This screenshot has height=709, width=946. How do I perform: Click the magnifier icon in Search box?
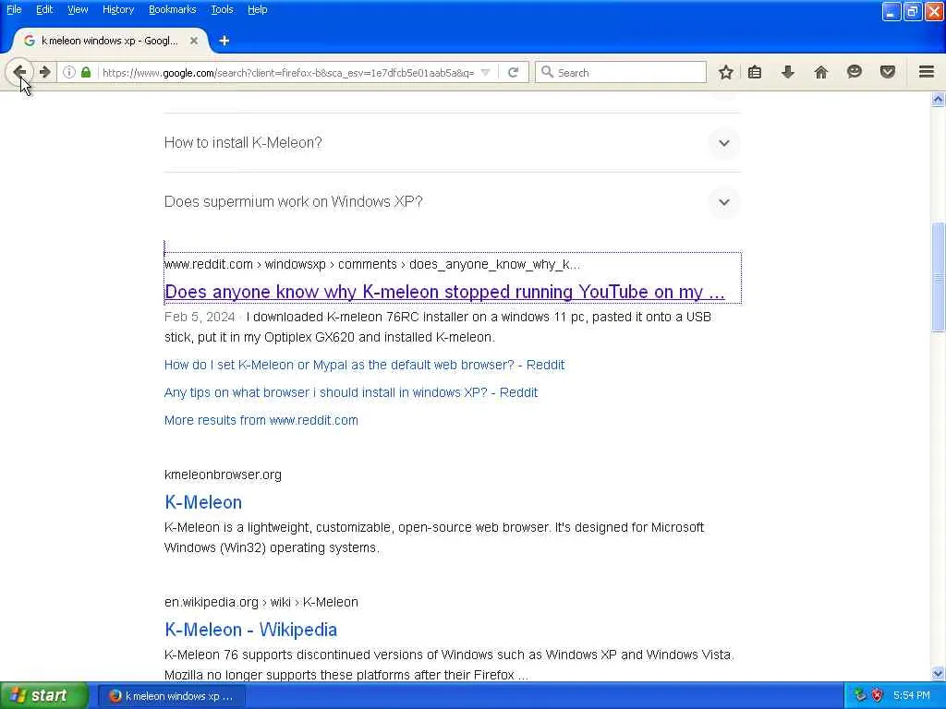[x=547, y=72]
